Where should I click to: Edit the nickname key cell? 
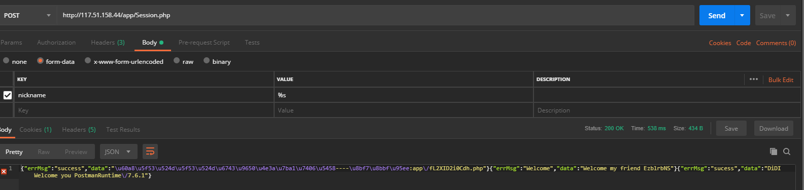click(144, 95)
